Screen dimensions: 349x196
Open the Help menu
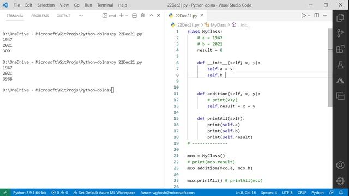click(x=122, y=5)
